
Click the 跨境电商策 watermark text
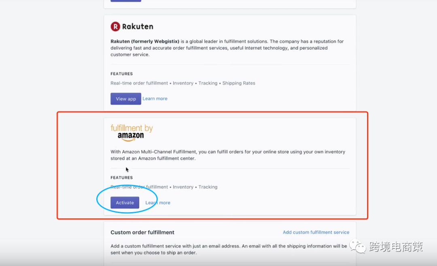[396, 247]
